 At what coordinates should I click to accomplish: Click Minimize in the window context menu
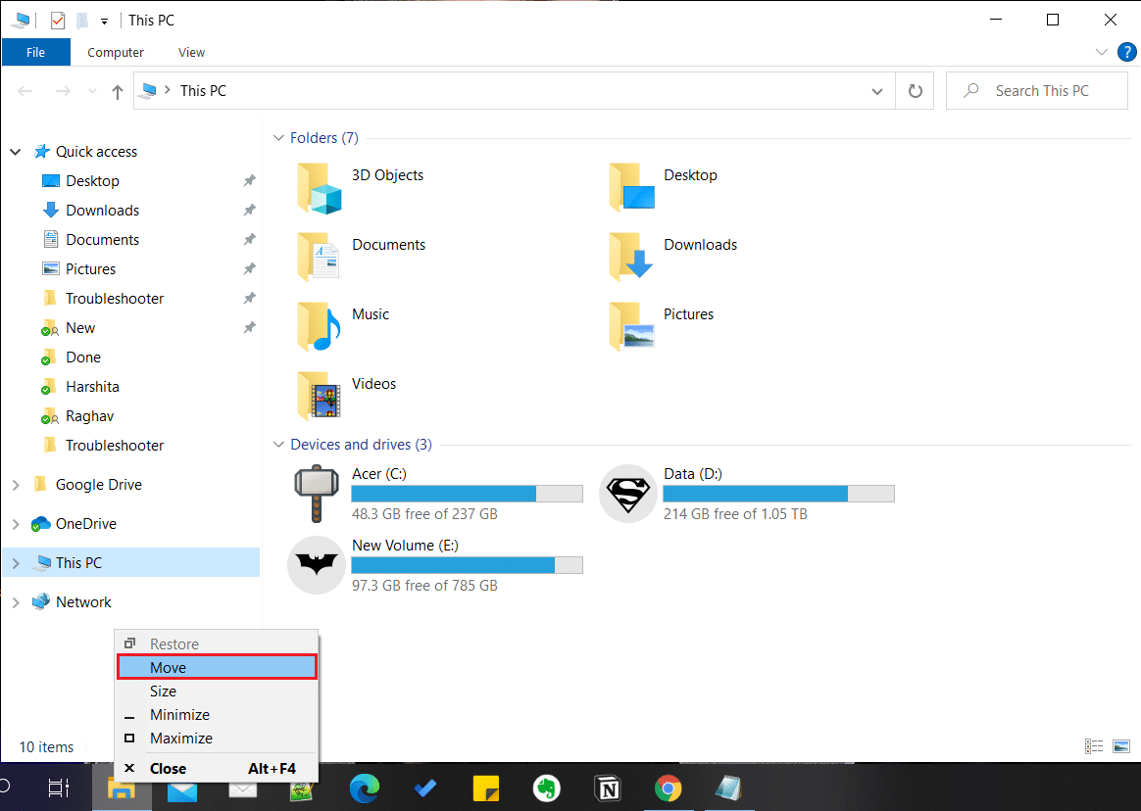180,714
